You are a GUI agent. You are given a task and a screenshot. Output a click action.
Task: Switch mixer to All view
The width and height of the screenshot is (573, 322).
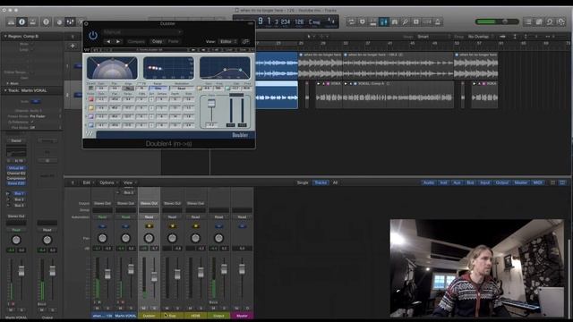pyautogui.click(x=335, y=182)
